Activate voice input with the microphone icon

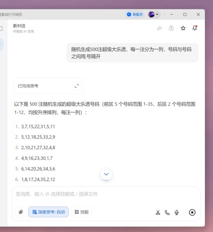pyautogui.click(x=176, y=212)
